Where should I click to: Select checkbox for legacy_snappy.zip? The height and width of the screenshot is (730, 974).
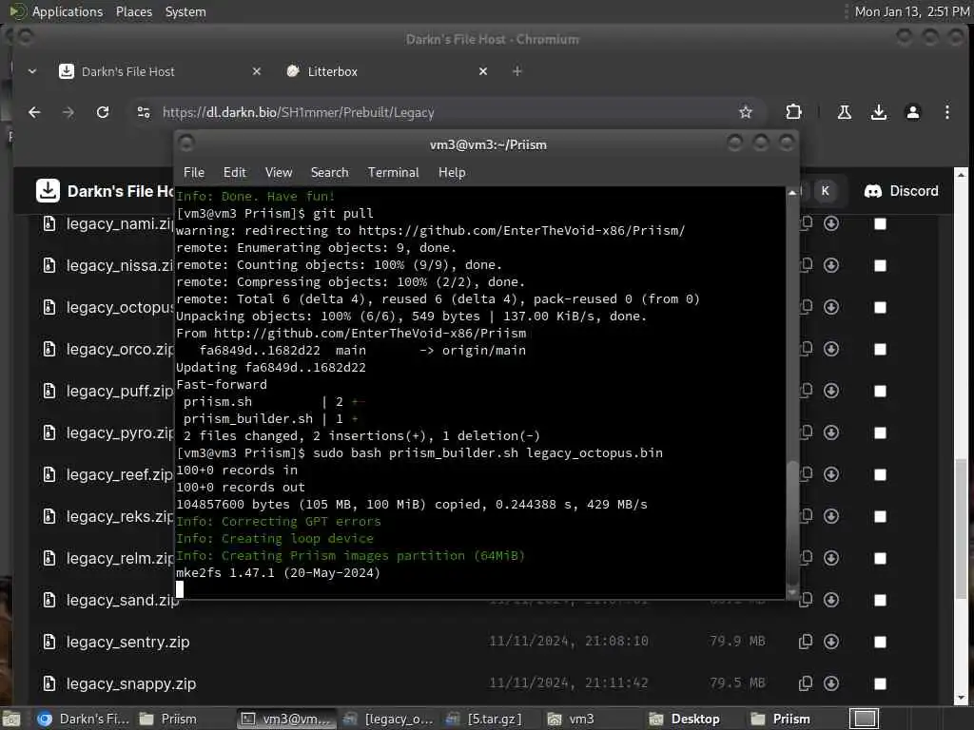click(x=880, y=683)
